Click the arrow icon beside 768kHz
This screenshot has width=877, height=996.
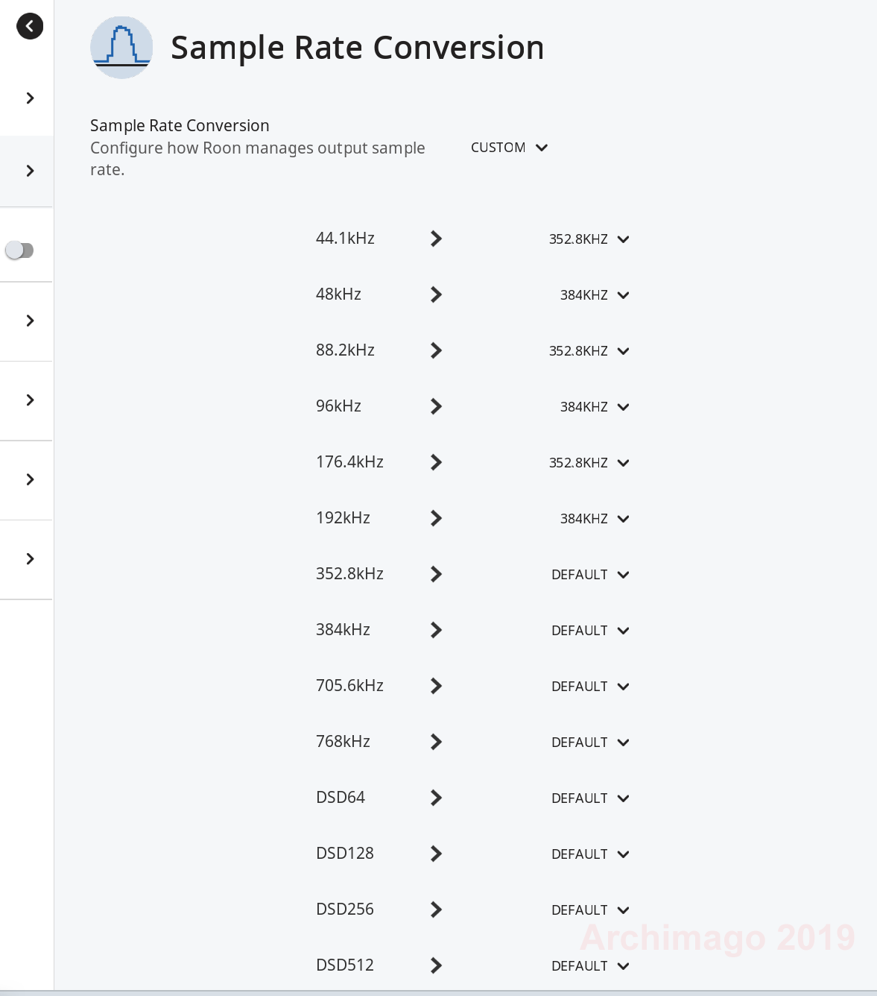437,742
